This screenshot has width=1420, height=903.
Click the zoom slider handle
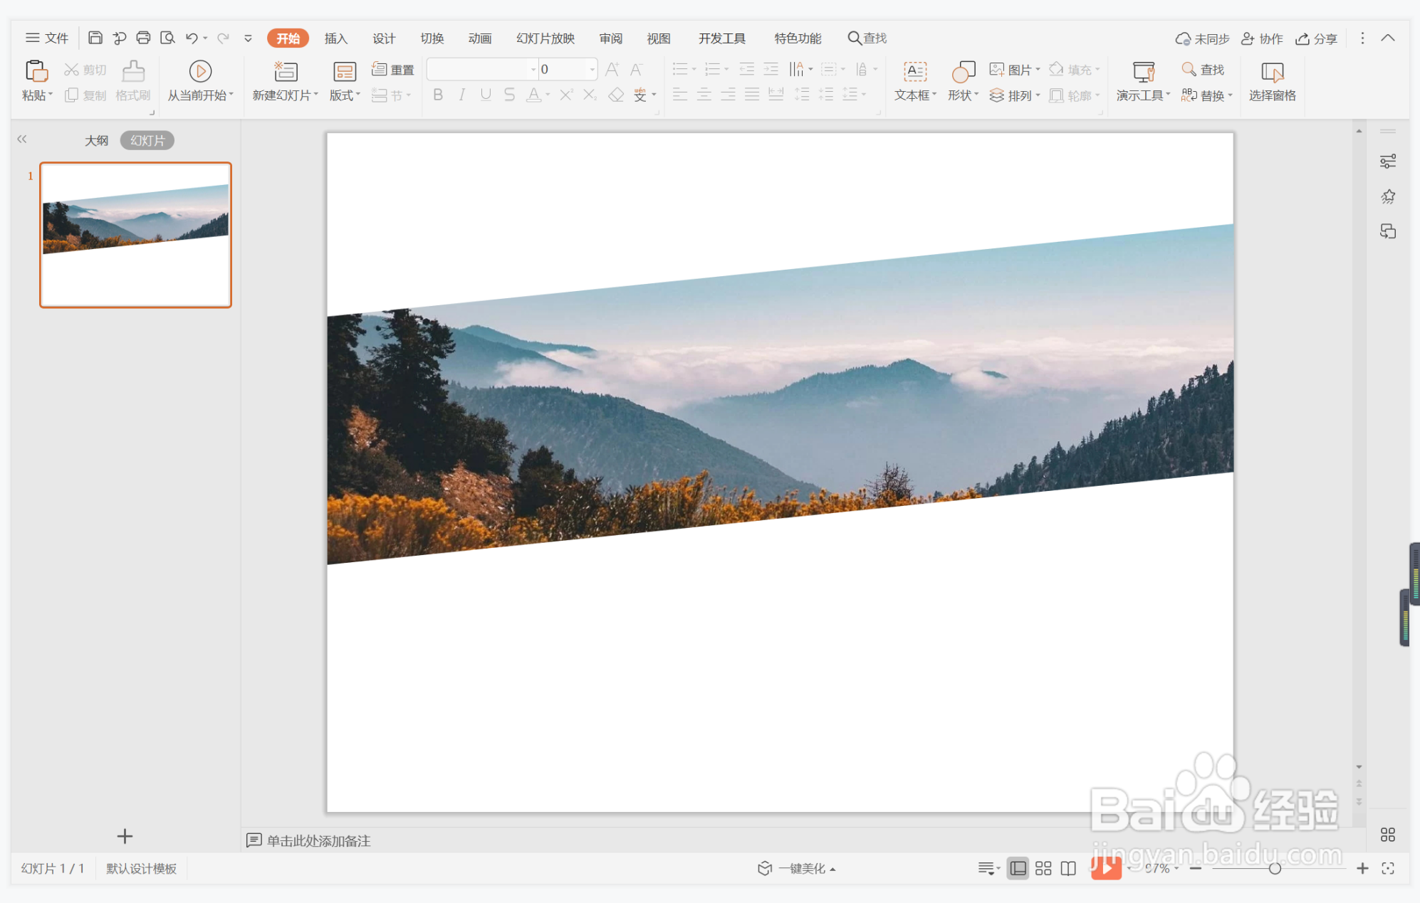coord(1275,868)
